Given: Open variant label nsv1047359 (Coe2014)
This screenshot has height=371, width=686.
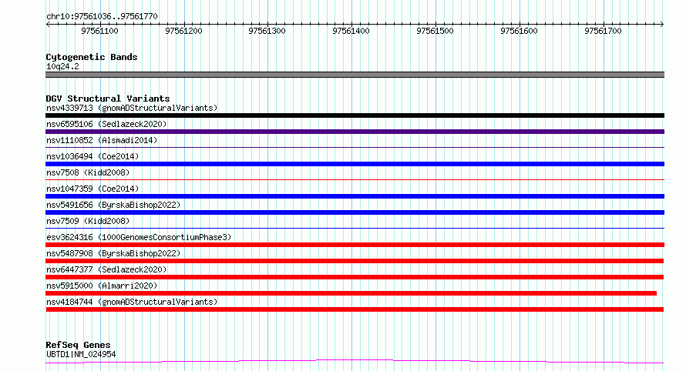Looking at the screenshot, I should pyautogui.click(x=92, y=189).
